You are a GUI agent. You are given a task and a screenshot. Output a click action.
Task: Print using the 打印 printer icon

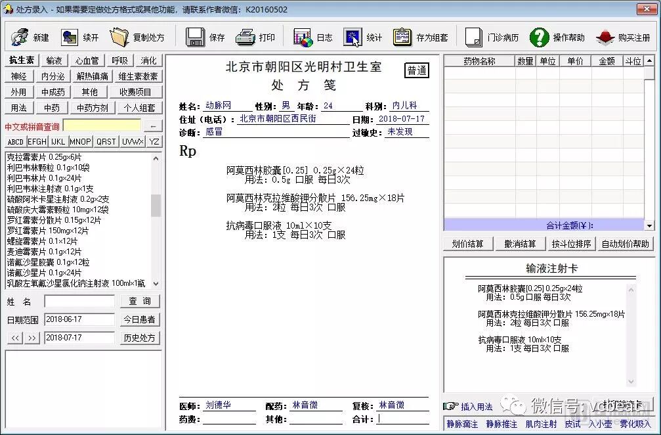(245, 37)
